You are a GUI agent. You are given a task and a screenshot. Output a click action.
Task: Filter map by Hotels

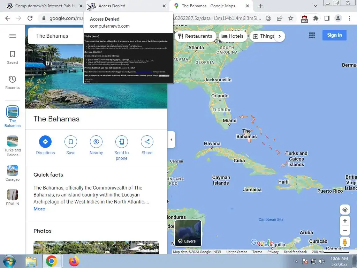point(233,36)
